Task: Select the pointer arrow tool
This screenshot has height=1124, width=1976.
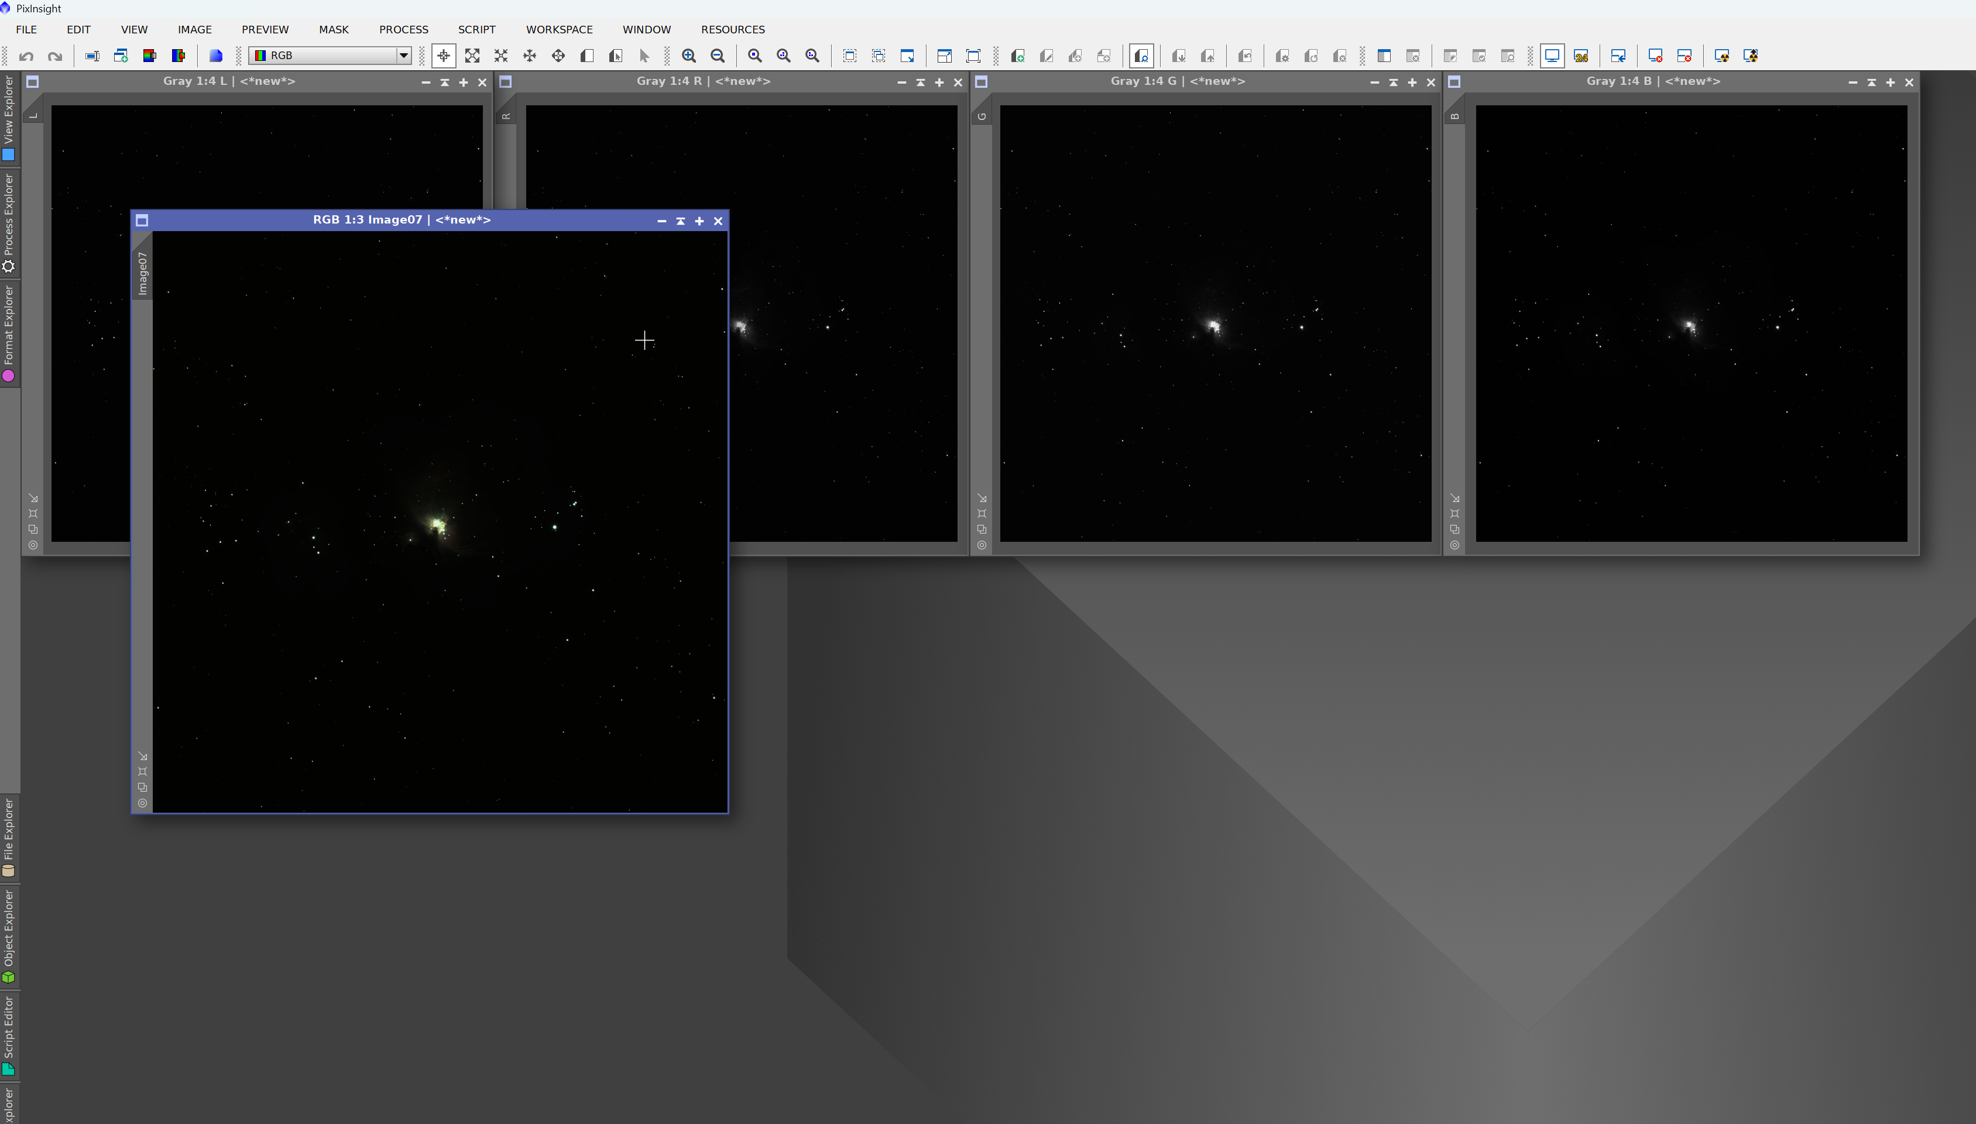Action: [644, 56]
